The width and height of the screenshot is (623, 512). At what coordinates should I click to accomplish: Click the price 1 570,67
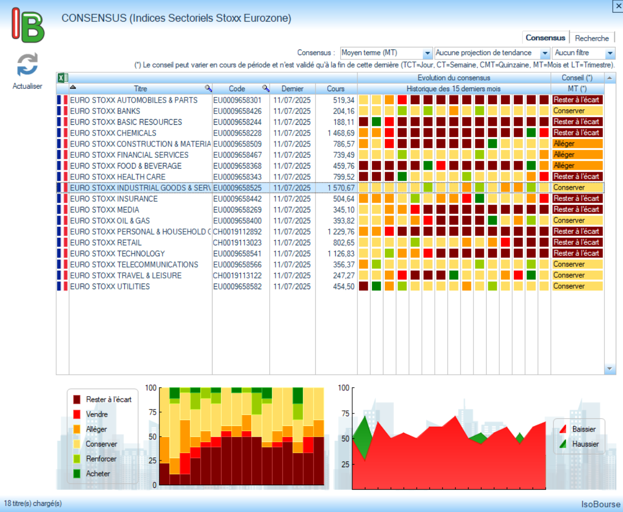click(x=341, y=188)
